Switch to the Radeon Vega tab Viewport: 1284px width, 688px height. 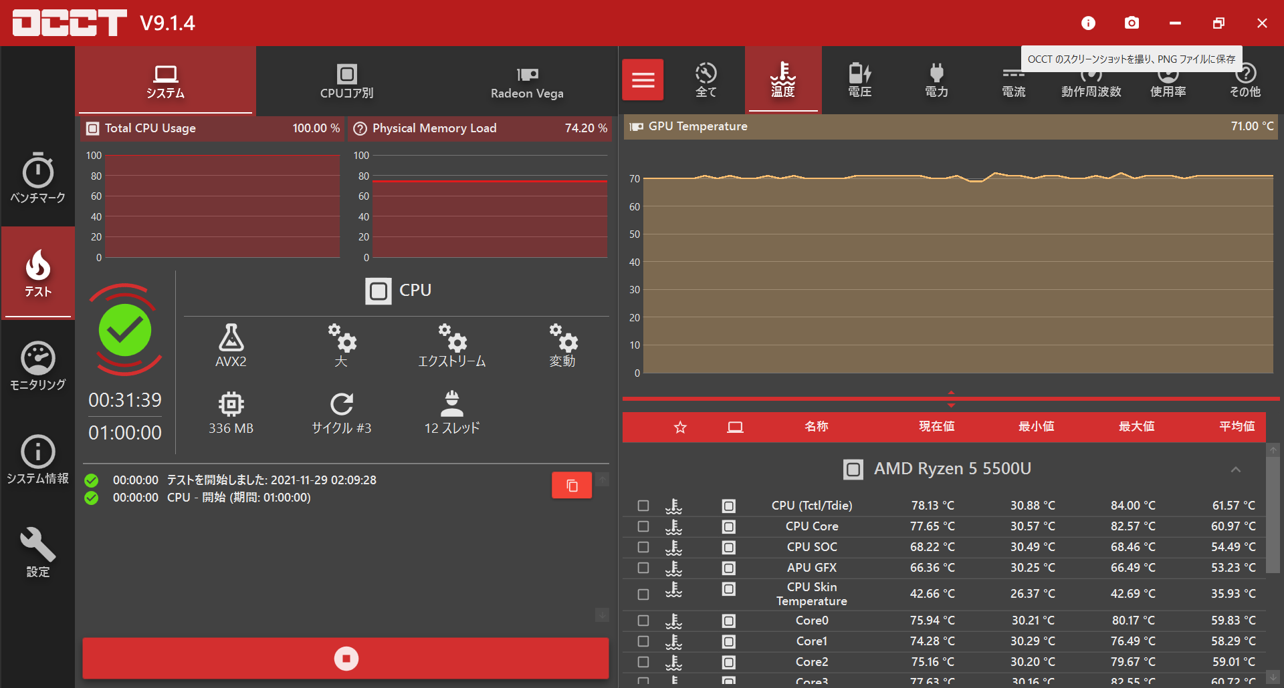pos(527,81)
